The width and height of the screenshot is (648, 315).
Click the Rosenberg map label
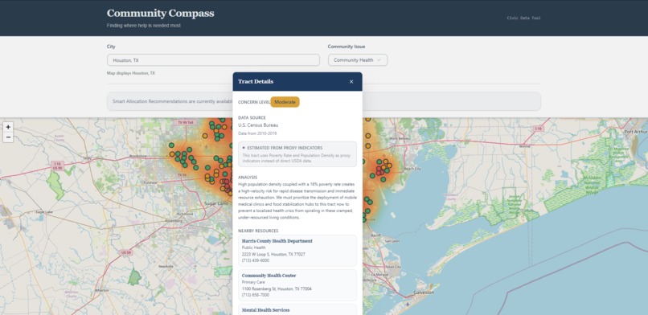coord(174,220)
